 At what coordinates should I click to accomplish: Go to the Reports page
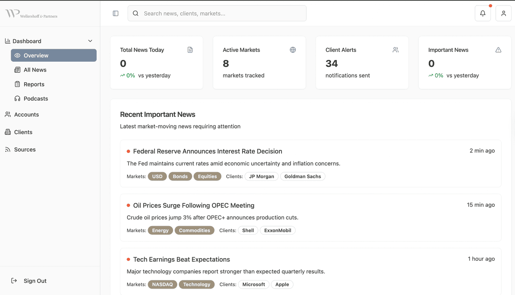(x=34, y=84)
